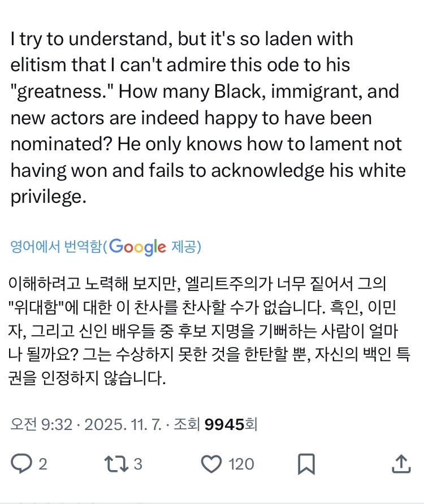Tap the repost arrows icon

tap(115, 464)
